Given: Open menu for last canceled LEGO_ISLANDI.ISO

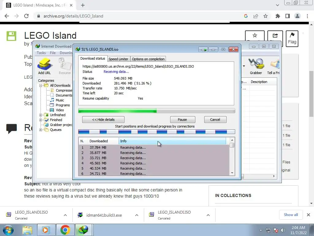Looking at the screenshot, I should tap(208, 215).
